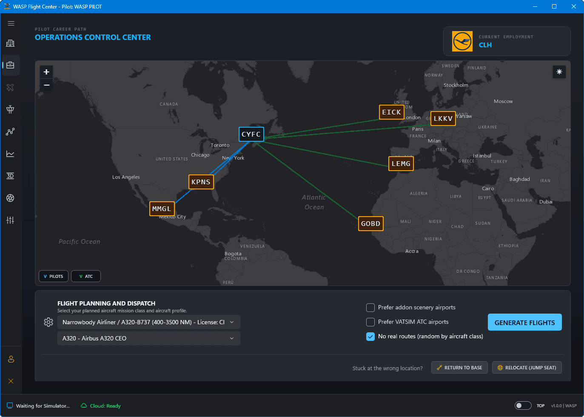
Task: Select the briefcase career sidebar icon
Action: pyautogui.click(x=11, y=65)
